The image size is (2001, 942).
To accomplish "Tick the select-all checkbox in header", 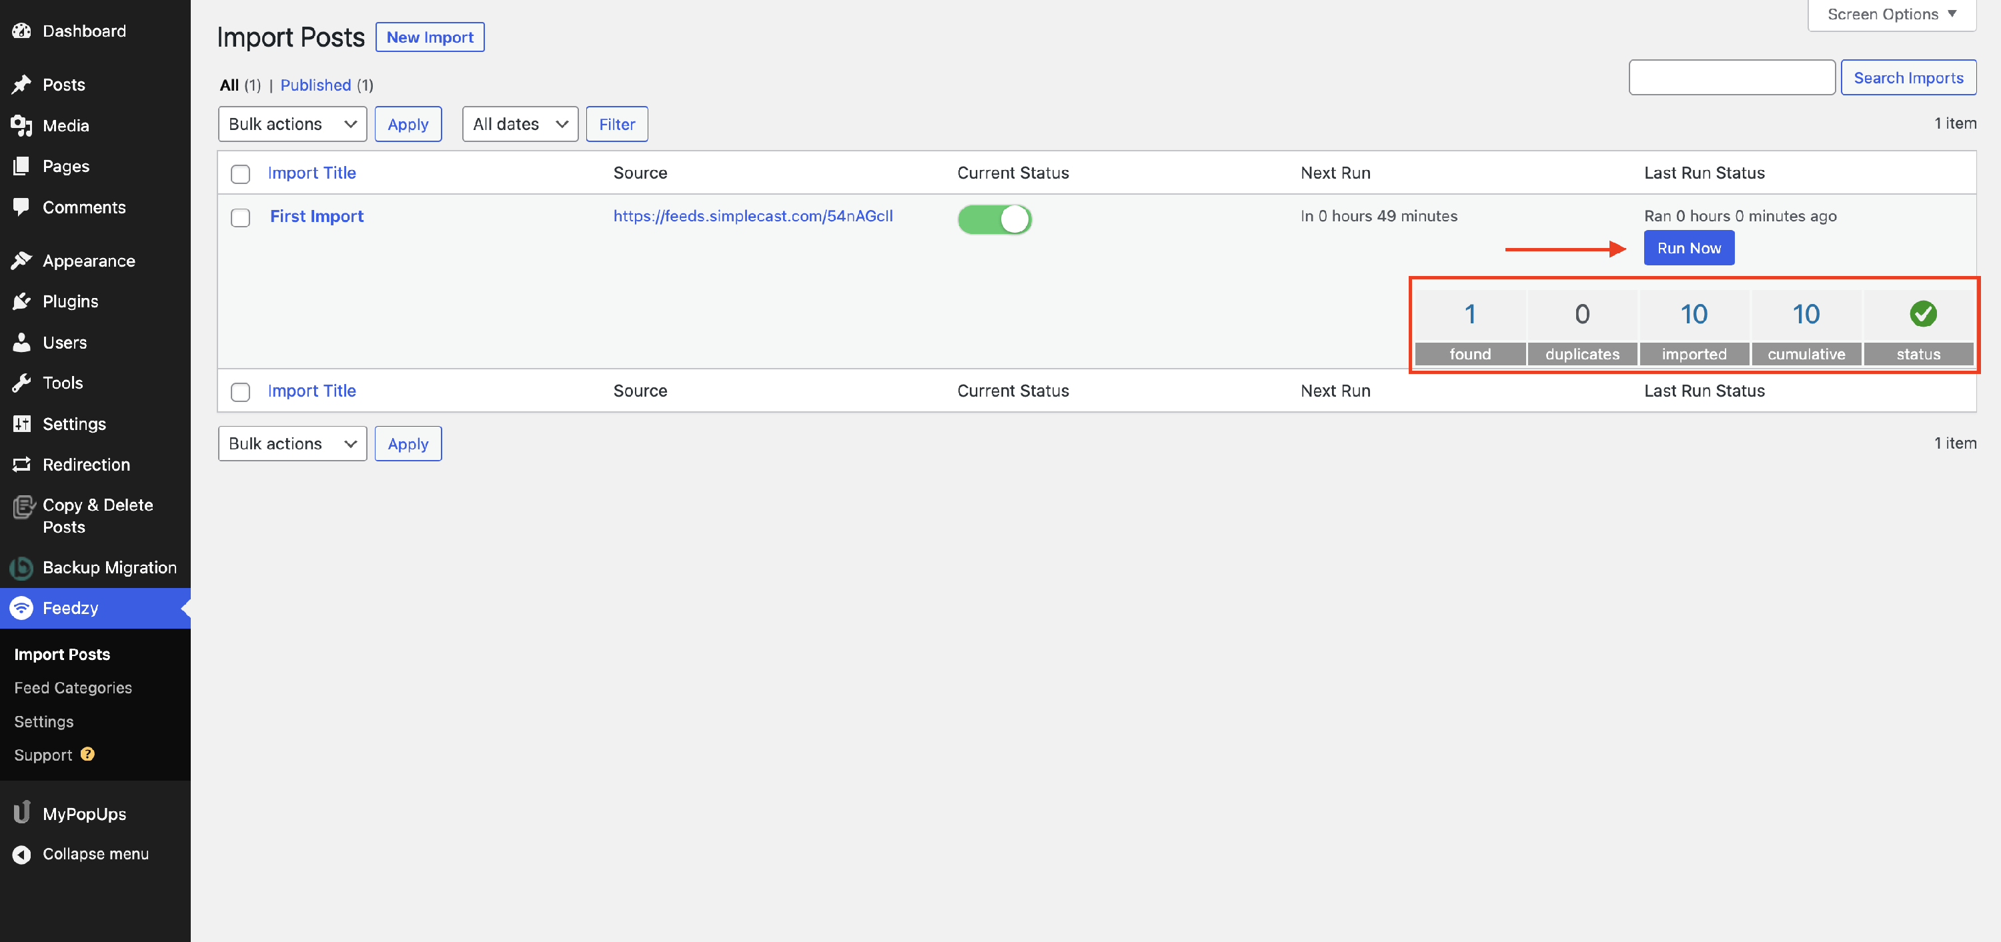I will tap(241, 174).
